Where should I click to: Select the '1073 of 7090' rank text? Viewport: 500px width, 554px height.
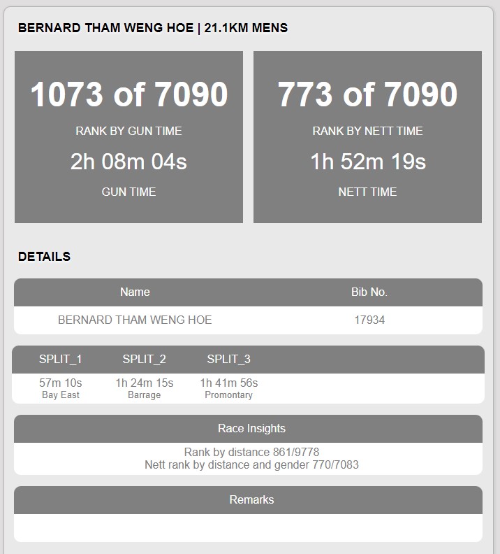pos(129,94)
